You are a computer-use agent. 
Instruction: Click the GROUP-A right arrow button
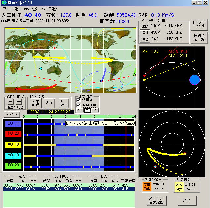[x=19, y=102]
